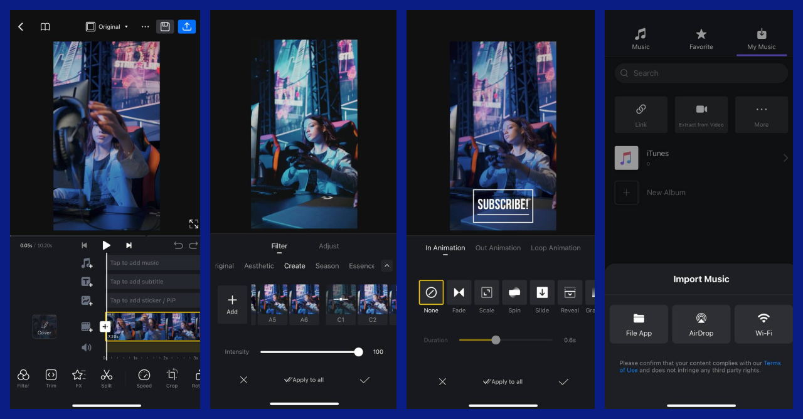Toggle Apply to all in animation panel
803x419 pixels.
pyautogui.click(x=503, y=381)
